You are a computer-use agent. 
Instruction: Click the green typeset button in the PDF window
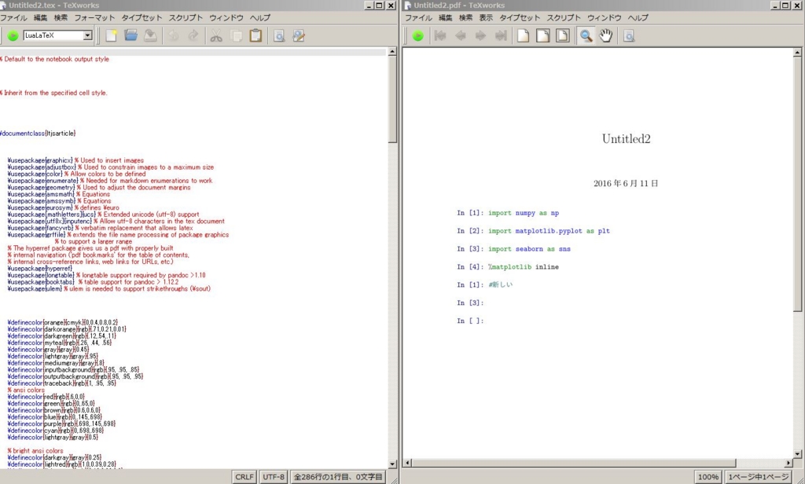(418, 35)
